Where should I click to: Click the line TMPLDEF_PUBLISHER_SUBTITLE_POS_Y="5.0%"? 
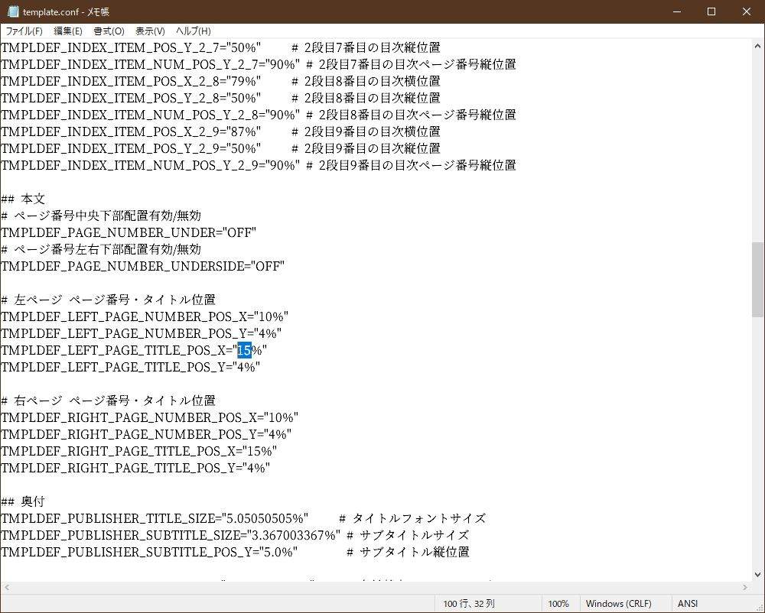click(x=149, y=552)
